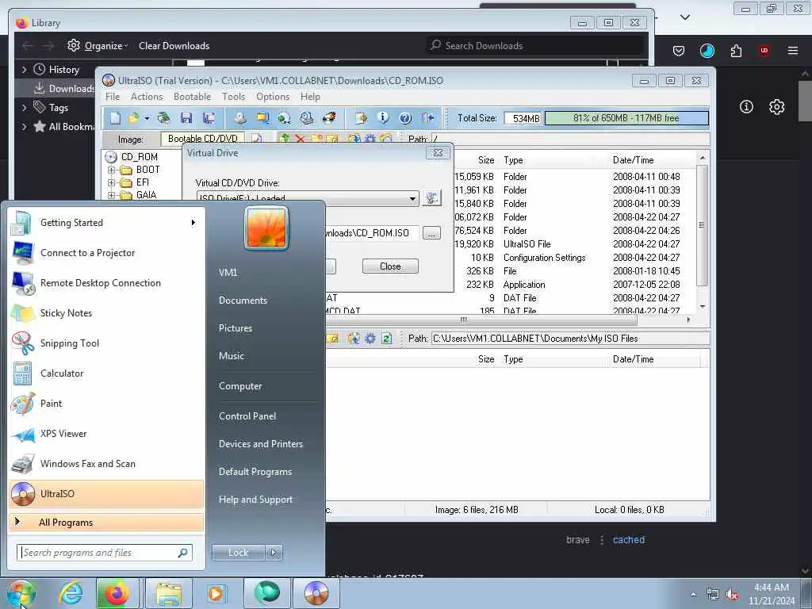Click the Exit door icon in UltraISO toolbar

(x=427, y=118)
